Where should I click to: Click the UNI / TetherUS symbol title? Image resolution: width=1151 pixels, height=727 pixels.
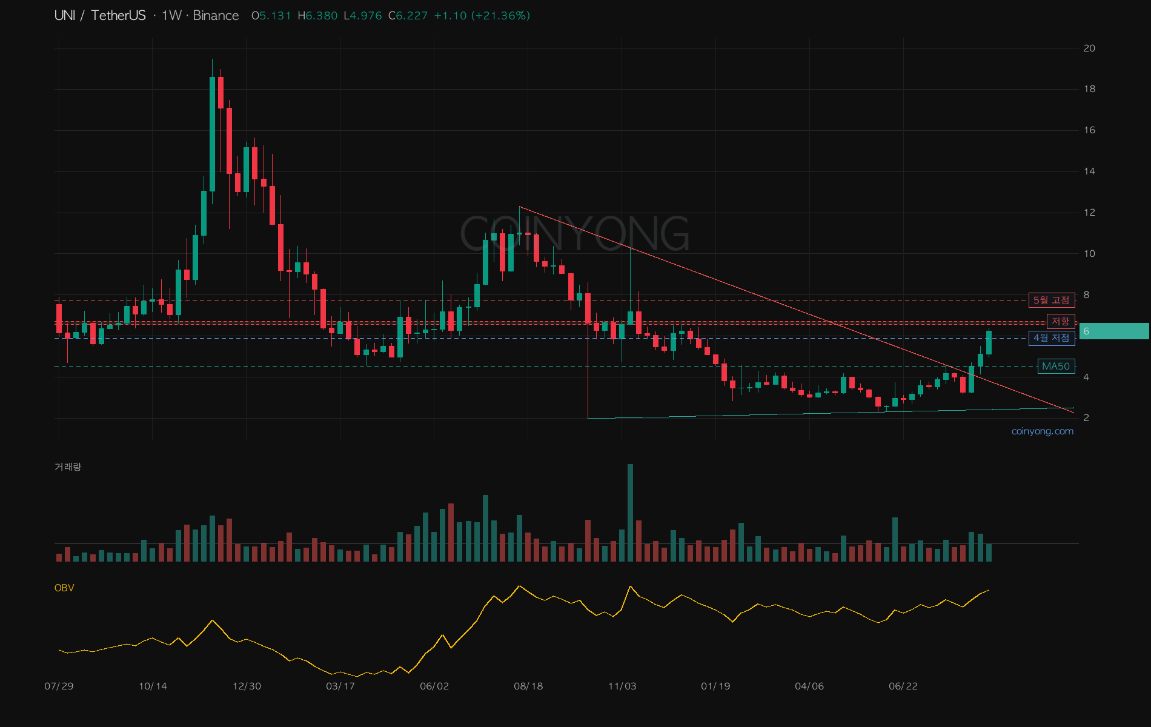pos(100,16)
